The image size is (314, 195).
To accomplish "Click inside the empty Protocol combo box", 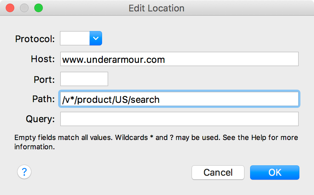I will click(x=75, y=38).
